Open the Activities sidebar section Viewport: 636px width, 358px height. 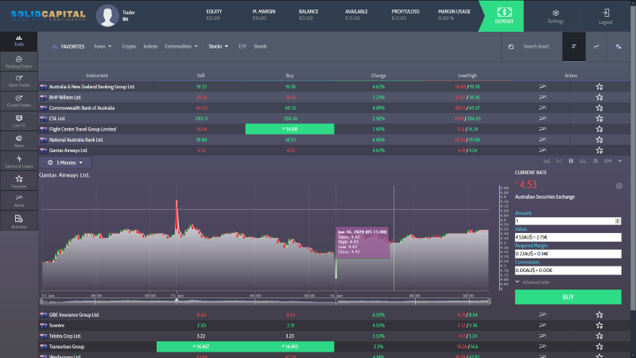pyautogui.click(x=18, y=221)
